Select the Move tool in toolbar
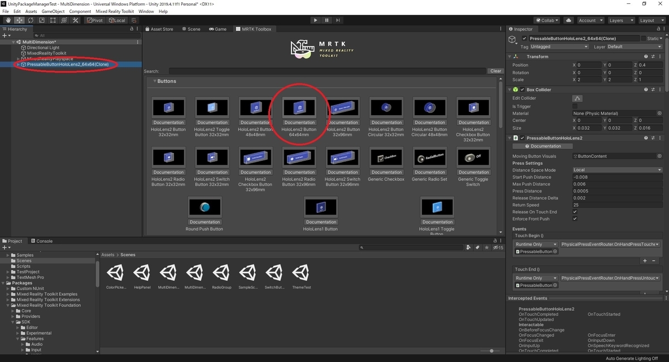This screenshot has height=362, width=669. (19, 20)
